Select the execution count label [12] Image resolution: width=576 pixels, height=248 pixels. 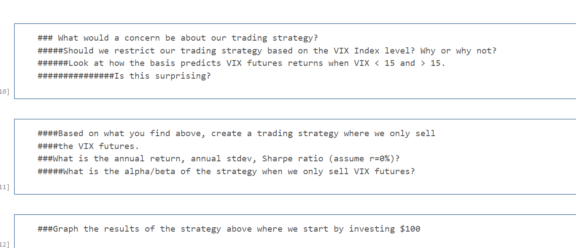[x=5, y=244]
